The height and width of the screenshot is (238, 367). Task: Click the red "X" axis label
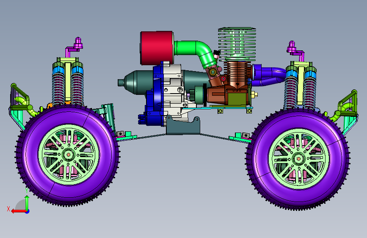tap(8, 209)
